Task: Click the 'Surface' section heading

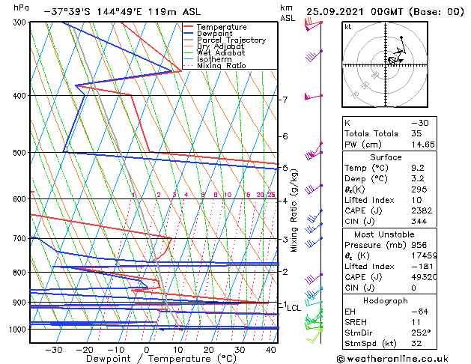Action: (x=386, y=157)
